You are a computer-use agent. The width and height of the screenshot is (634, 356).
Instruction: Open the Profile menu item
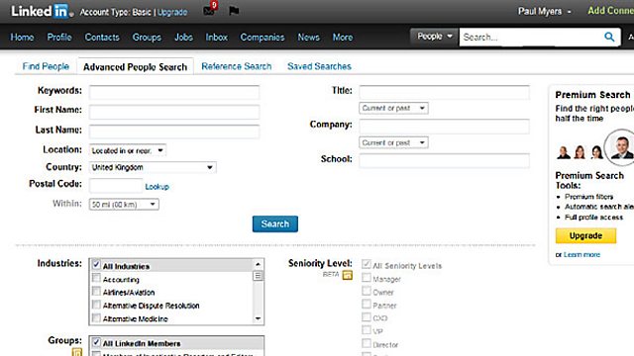pos(59,38)
